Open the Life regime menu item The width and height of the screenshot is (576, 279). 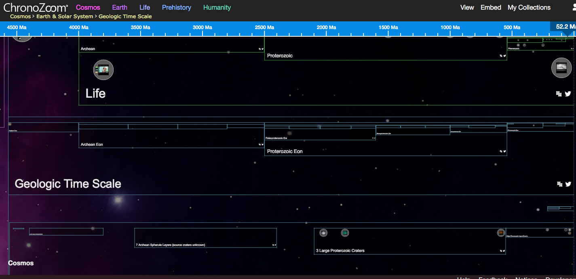click(145, 7)
